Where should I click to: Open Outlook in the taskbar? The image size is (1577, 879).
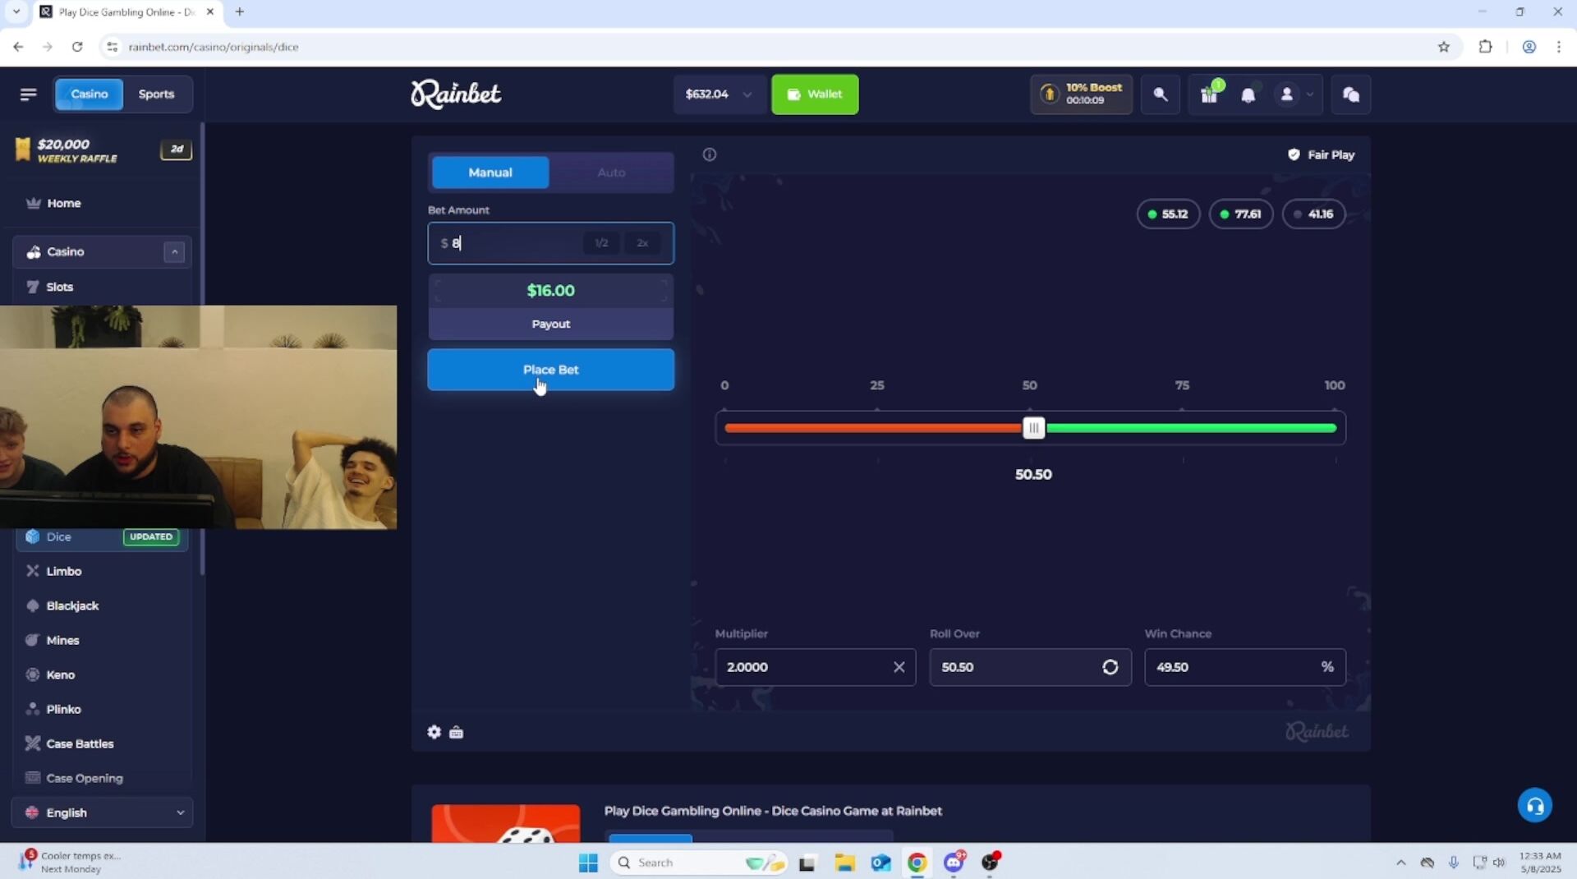(x=880, y=863)
